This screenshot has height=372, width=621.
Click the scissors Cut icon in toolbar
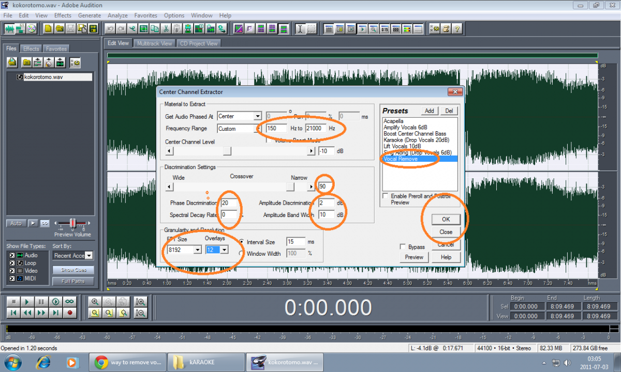[x=166, y=28]
